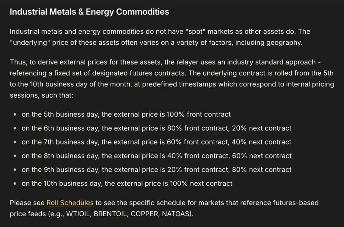The image size is (344, 227).
Task: Click the bullet dot before 5th business day
Action: pos(15,115)
